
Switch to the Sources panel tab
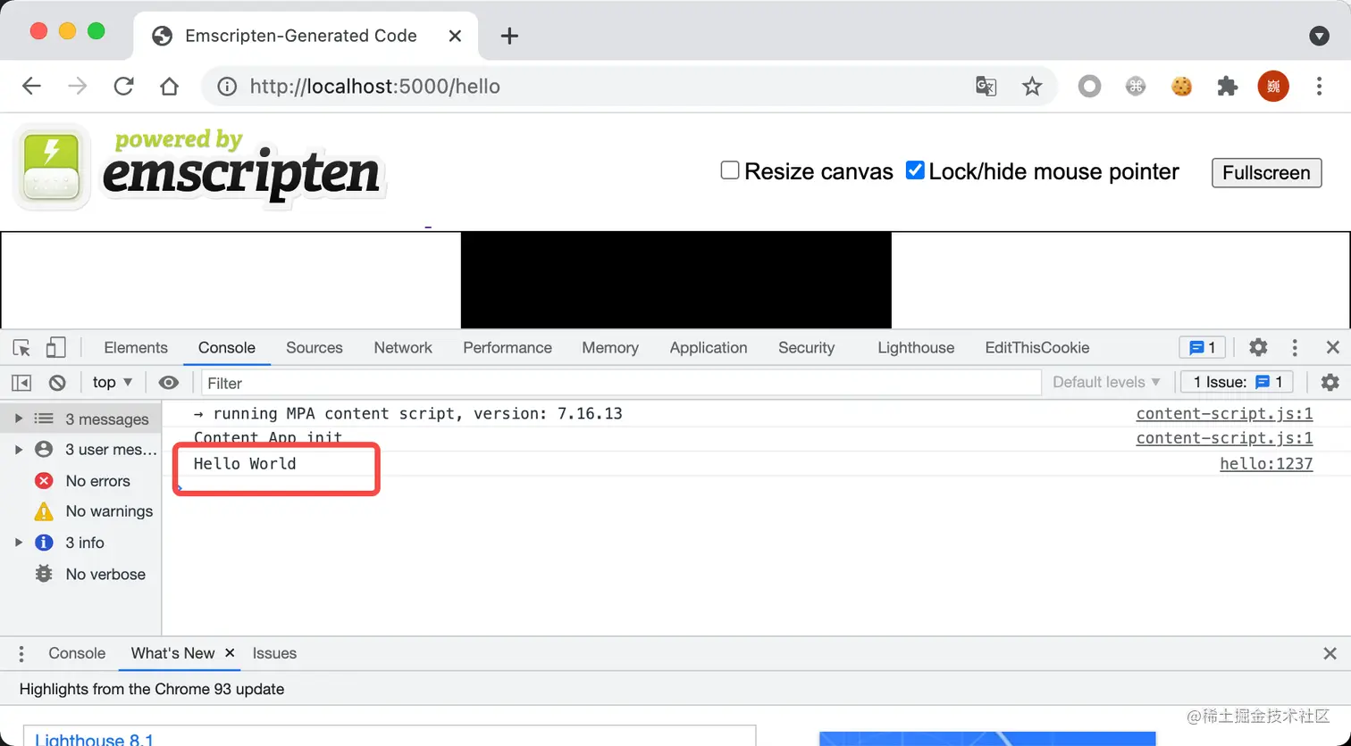point(314,347)
